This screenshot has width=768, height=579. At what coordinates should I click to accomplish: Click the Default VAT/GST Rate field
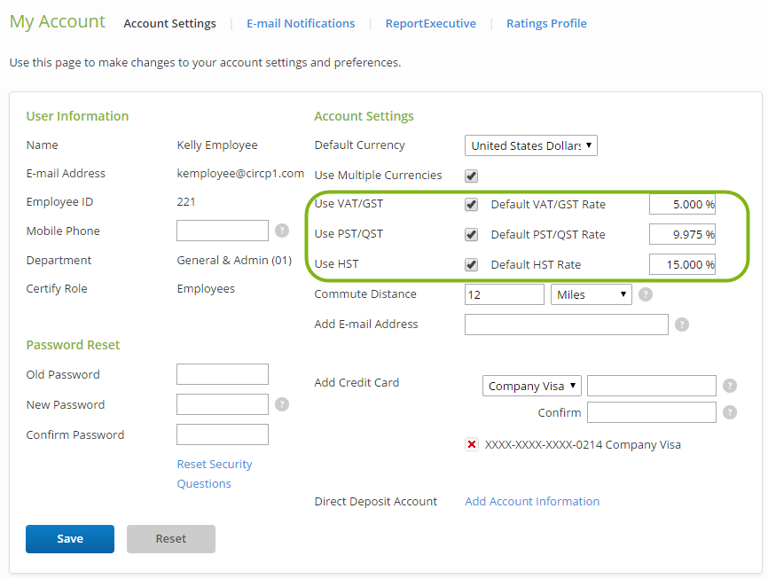[x=682, y=204]
